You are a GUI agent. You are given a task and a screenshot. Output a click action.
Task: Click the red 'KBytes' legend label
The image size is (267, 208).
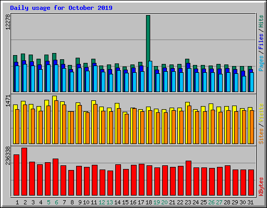pos(261,187)
